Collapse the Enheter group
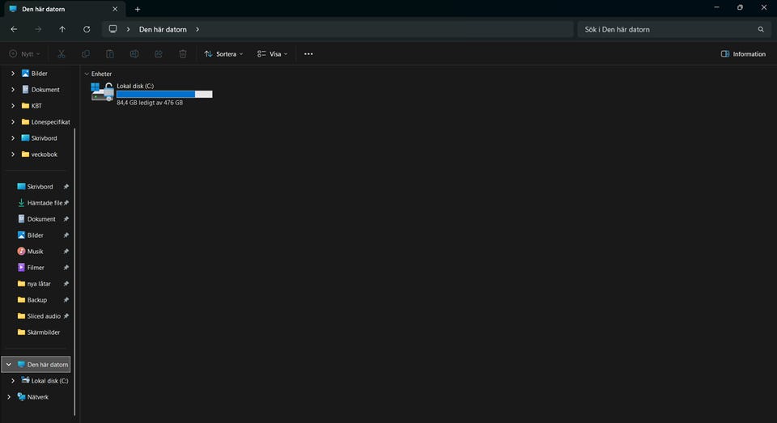The image size is (777, 423). (x=87, y=74)
